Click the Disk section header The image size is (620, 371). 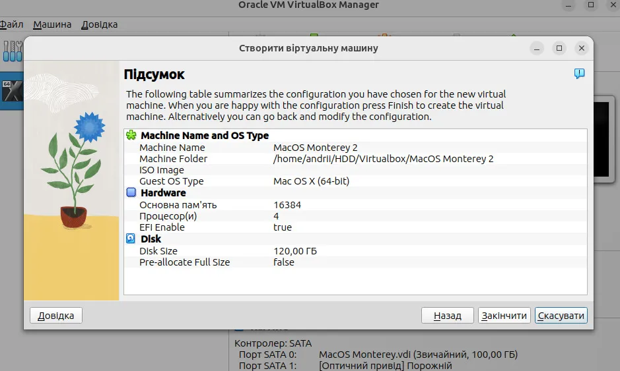pyautogui.click(x=151, y=239)
